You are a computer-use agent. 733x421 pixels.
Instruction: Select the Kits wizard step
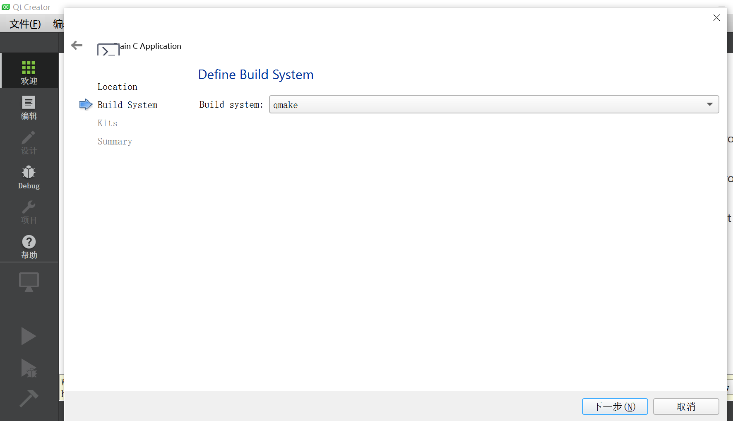click(107, 123)
